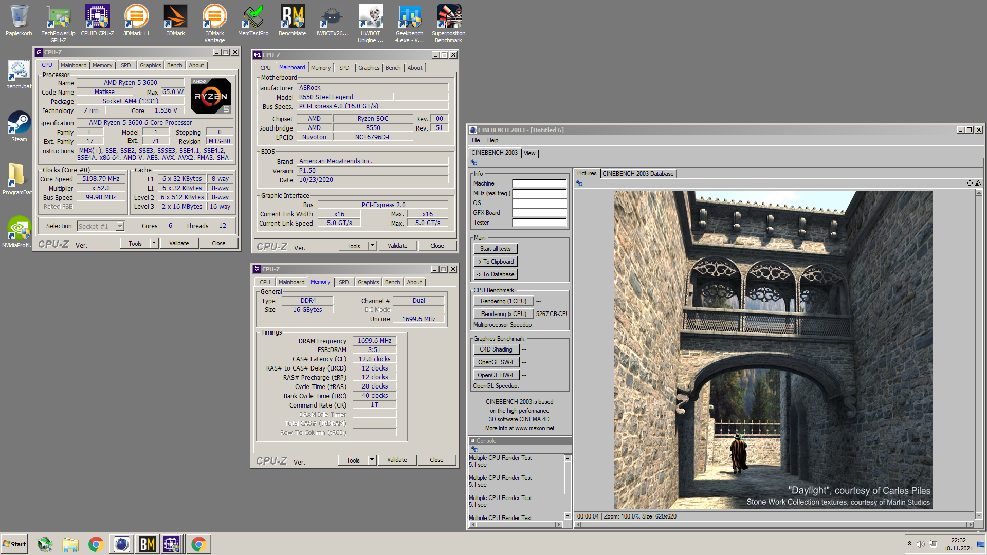Open Tools dropdown arrow in Memory CPU-Z window
This screenshot has width=987, height=555.
tap(372, 460)
